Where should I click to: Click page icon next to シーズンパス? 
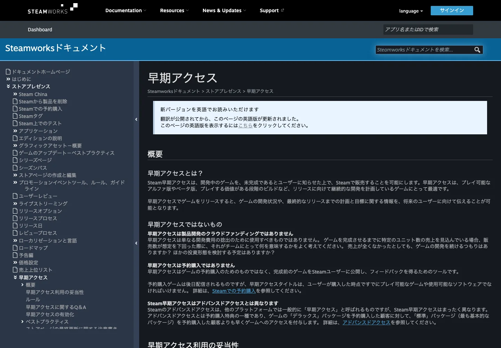pyautogui.click(x=15, y=168)
